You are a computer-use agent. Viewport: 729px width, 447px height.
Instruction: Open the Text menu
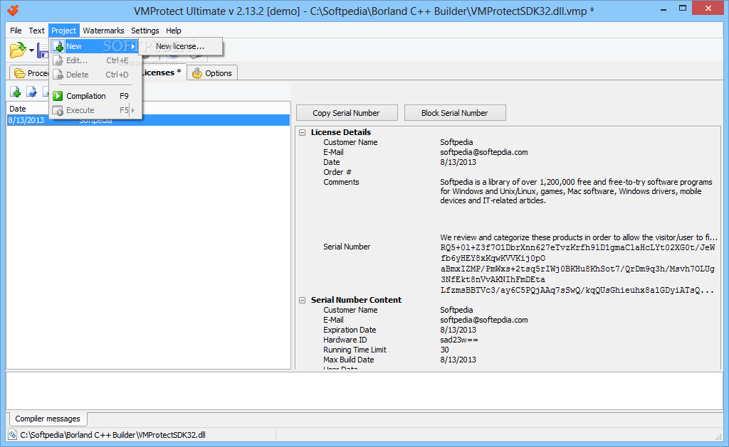tap(37, 31)
